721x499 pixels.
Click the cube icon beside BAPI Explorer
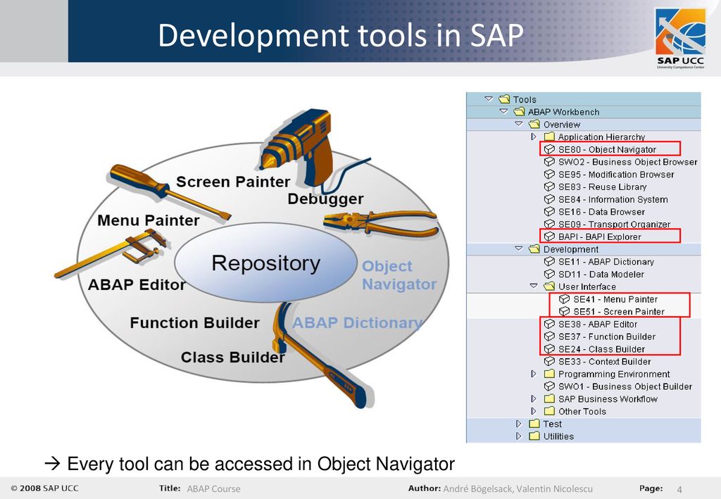coord(549,236)
